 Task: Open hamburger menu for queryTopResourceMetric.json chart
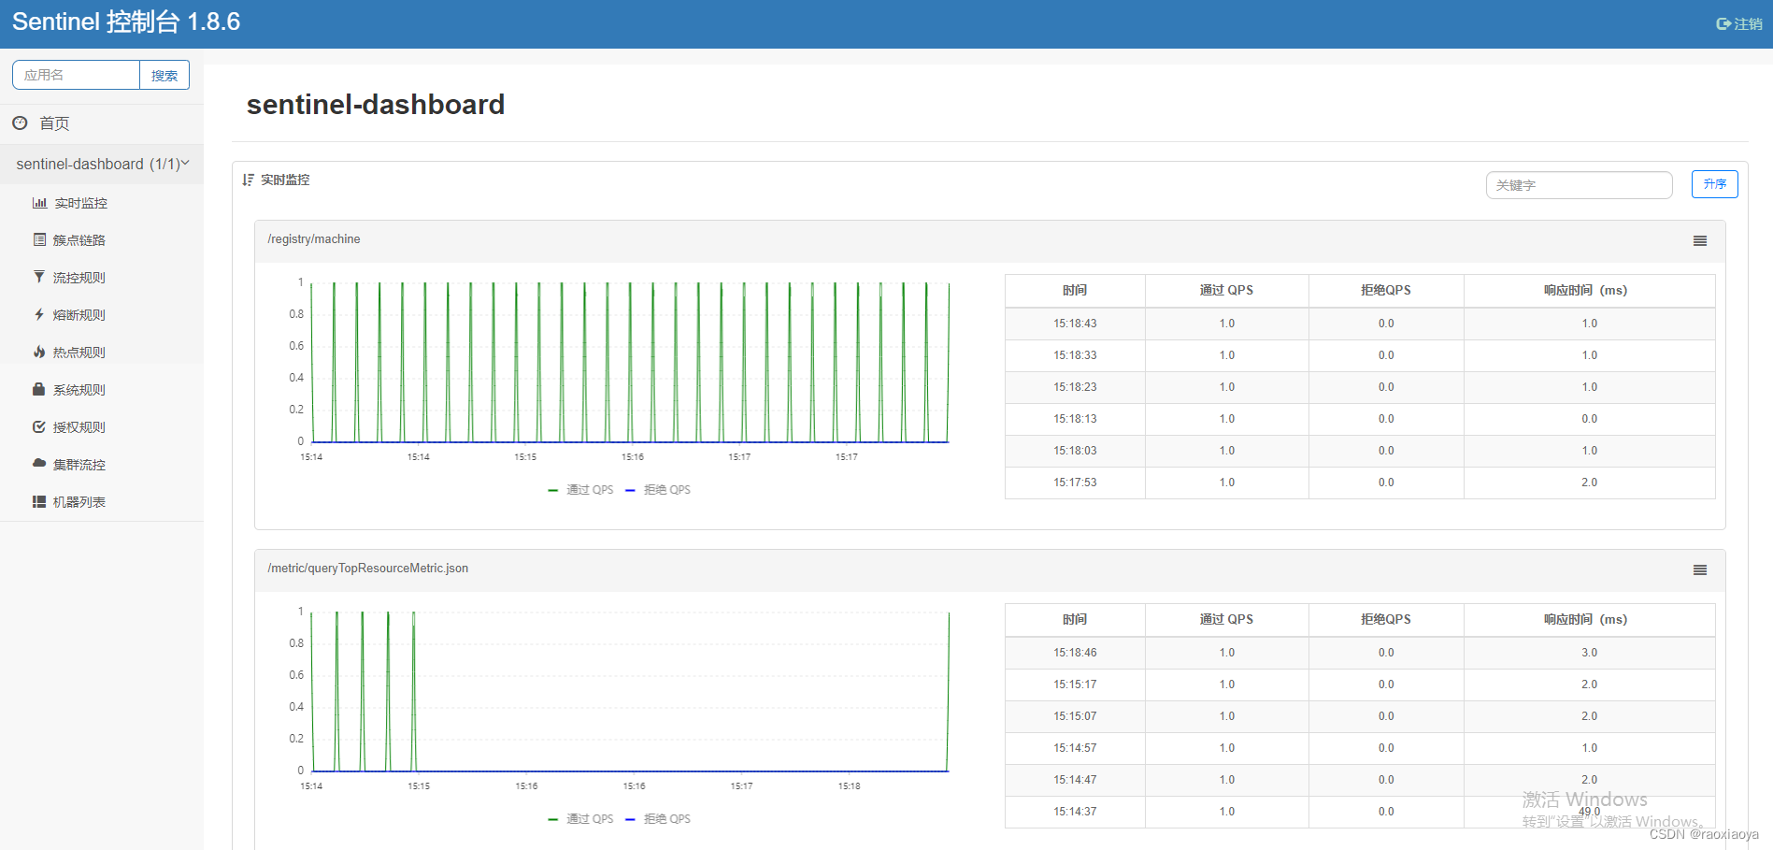tap(1700, 570)
